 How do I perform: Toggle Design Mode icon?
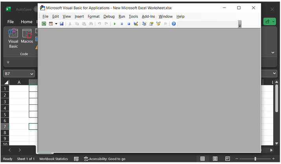(x=136, y=24)
